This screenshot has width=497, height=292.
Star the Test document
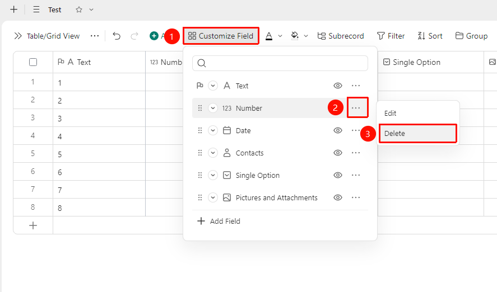pos(79,10)
